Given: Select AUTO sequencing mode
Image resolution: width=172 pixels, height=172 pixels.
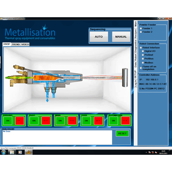Looking at the screenshot, I should [99, 37].
